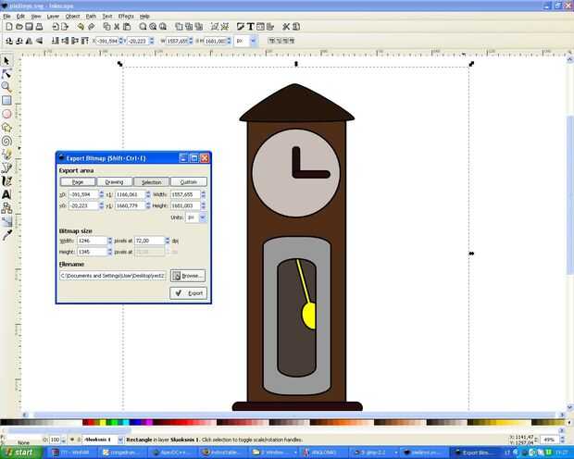574x459 pixels.
Task: Click the Export button
Action: pyautogui.click(x=189, y=293)
